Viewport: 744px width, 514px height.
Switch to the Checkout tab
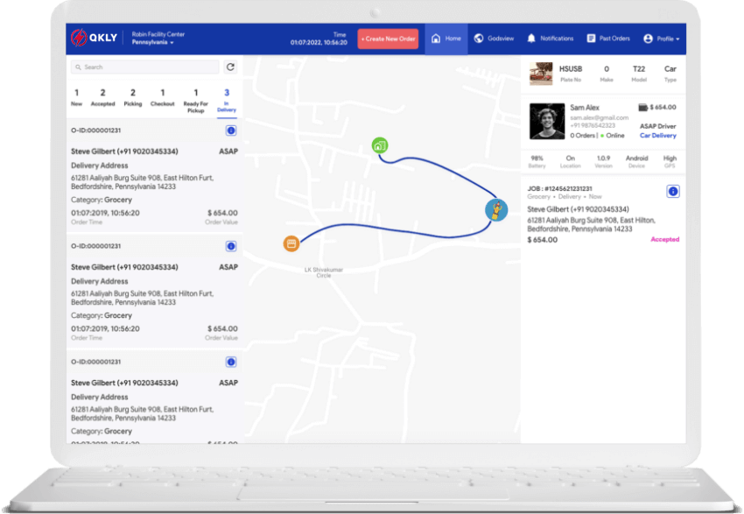pos(162,97)
